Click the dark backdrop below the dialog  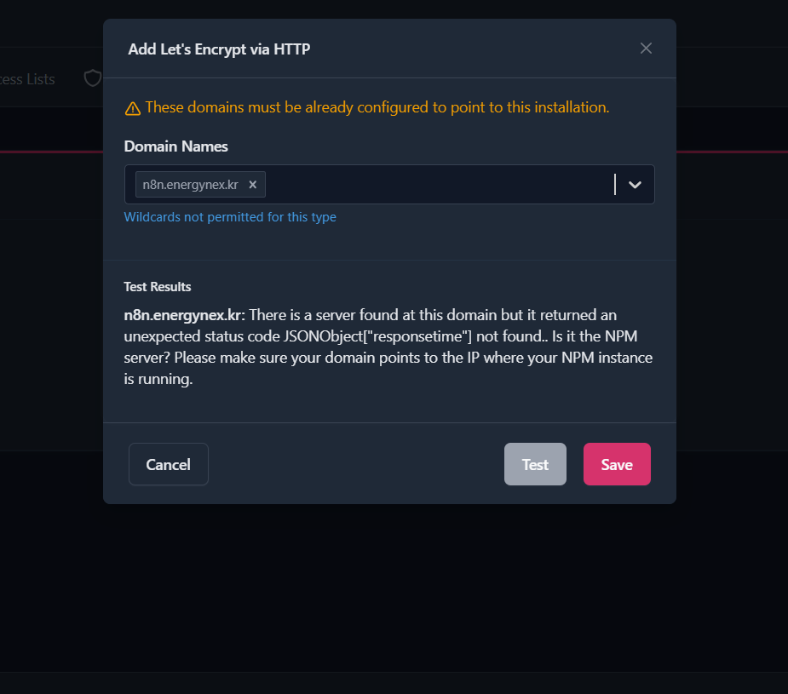pos(394,596)
